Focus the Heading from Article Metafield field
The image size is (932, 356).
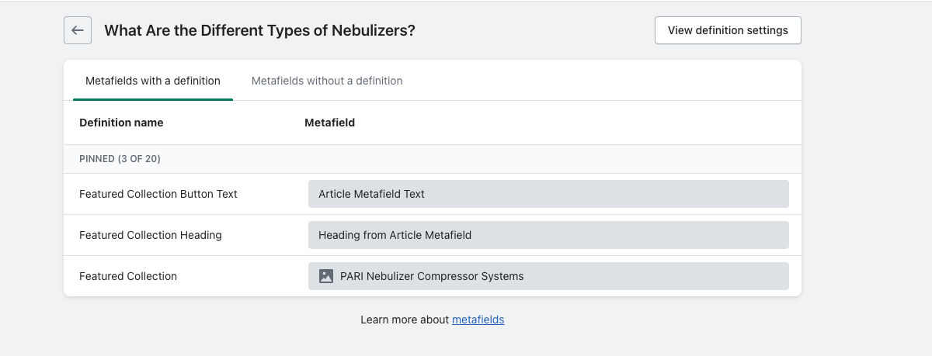[548, 235]
